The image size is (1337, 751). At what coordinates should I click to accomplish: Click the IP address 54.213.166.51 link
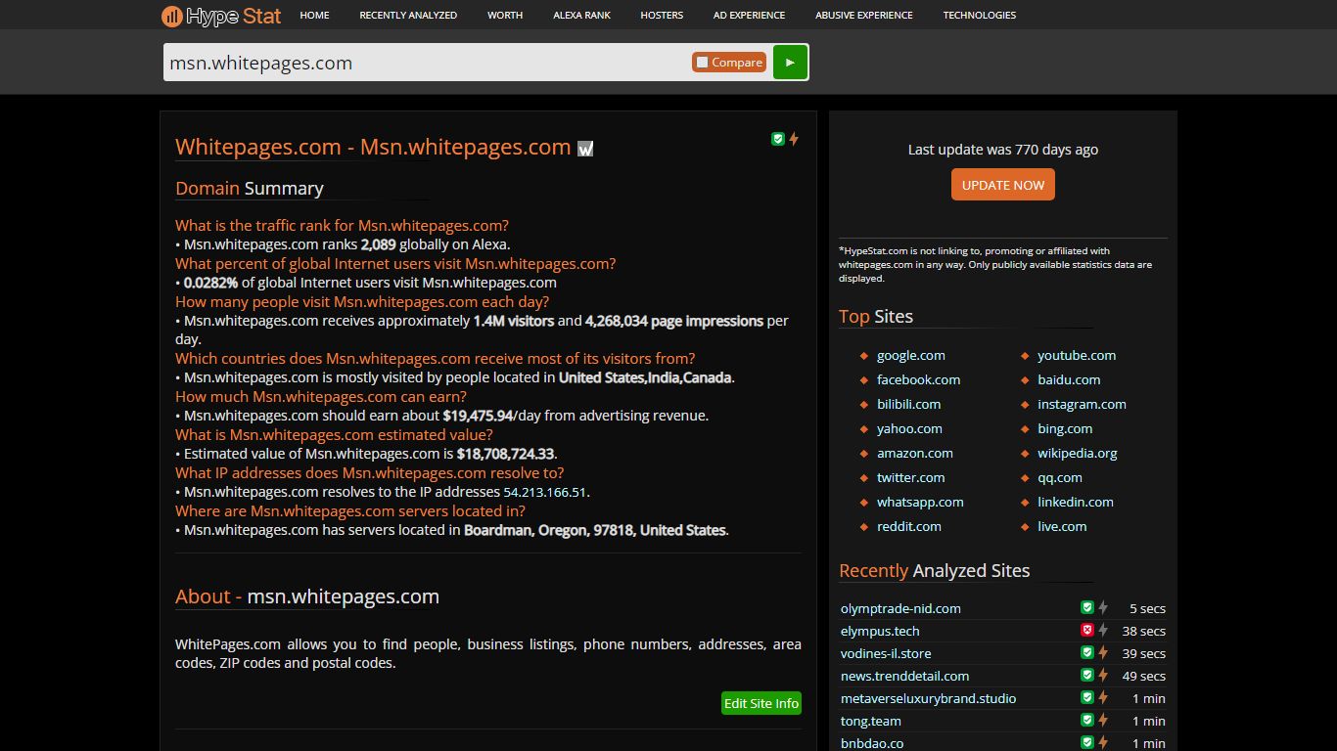pos(544,493)
